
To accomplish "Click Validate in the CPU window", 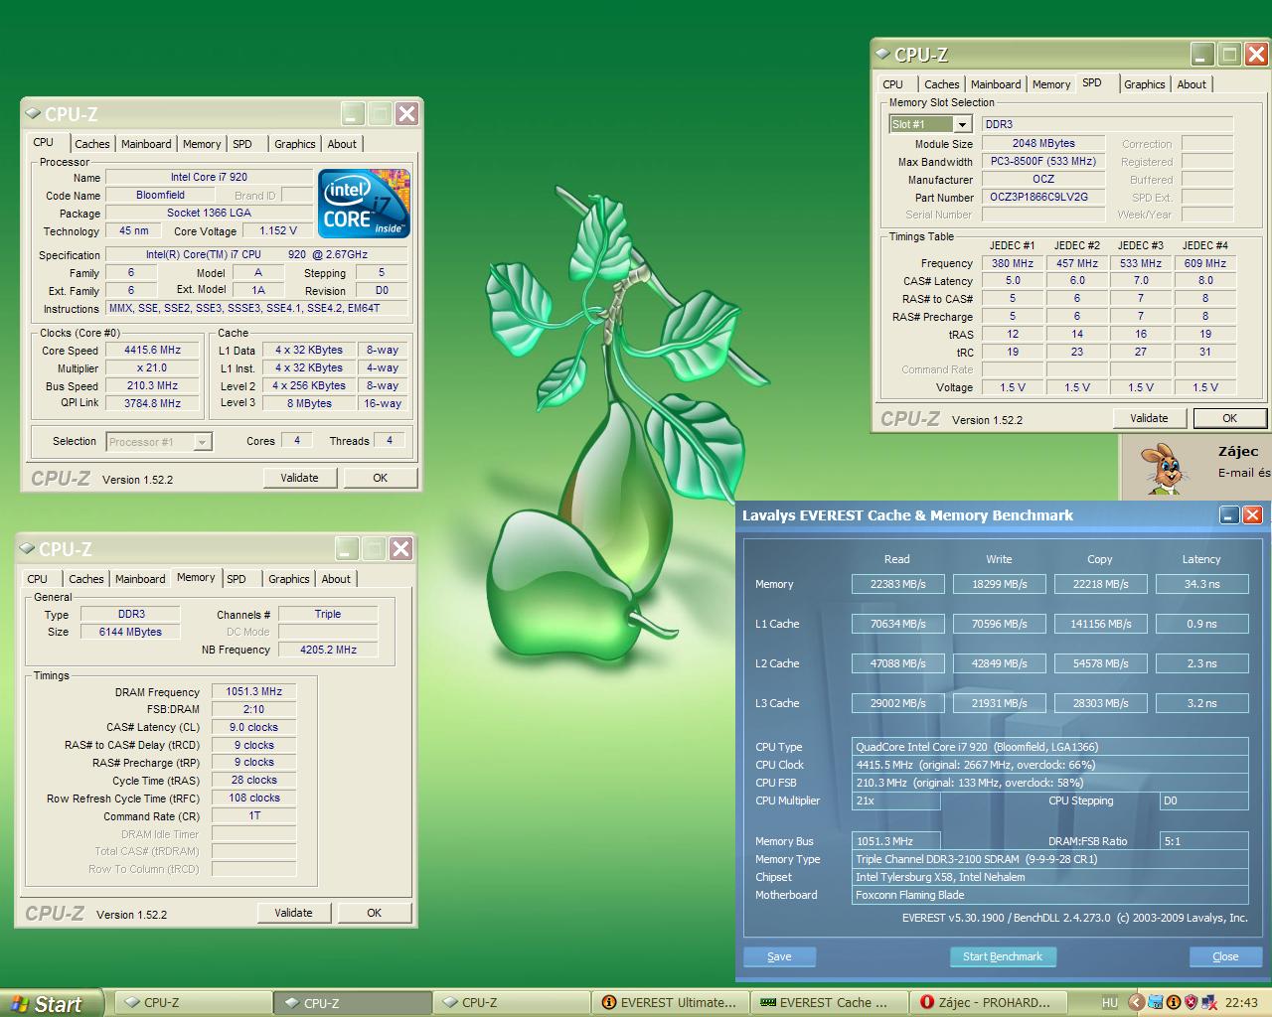I will coord(299,478).
